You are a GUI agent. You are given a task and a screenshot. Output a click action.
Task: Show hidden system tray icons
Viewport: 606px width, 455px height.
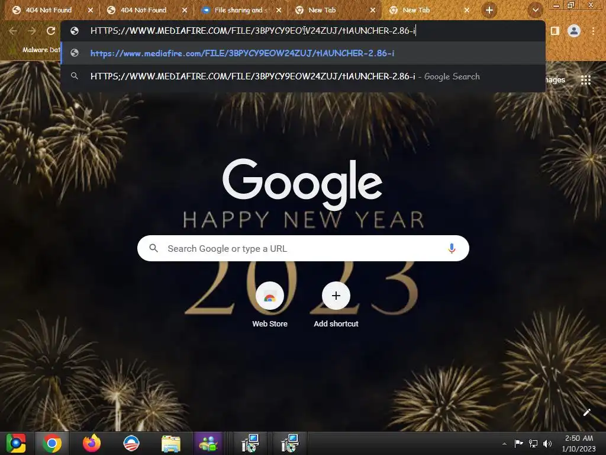[x=504, y=443]
